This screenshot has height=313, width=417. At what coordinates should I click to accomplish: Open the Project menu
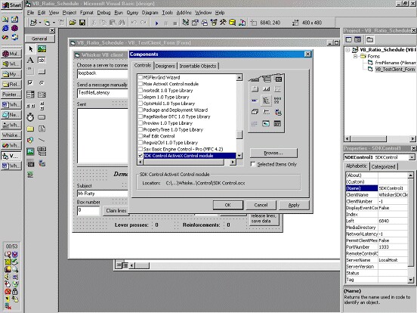[x=69, y=13]
